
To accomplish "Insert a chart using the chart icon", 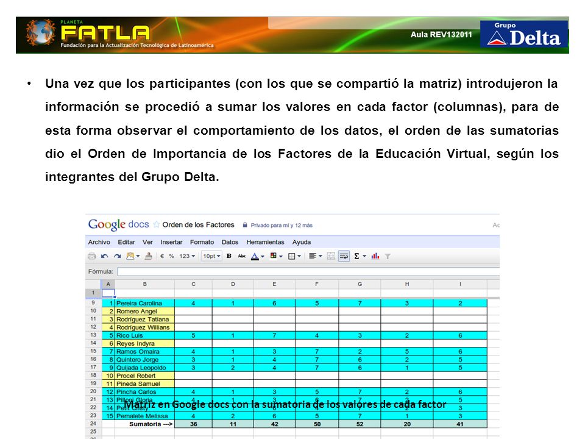I will tap(375, 256).
